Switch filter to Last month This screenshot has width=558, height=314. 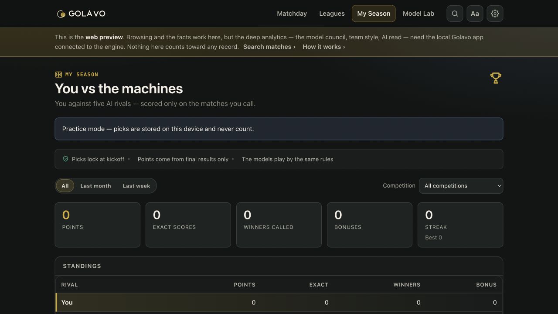pos(95,186)
